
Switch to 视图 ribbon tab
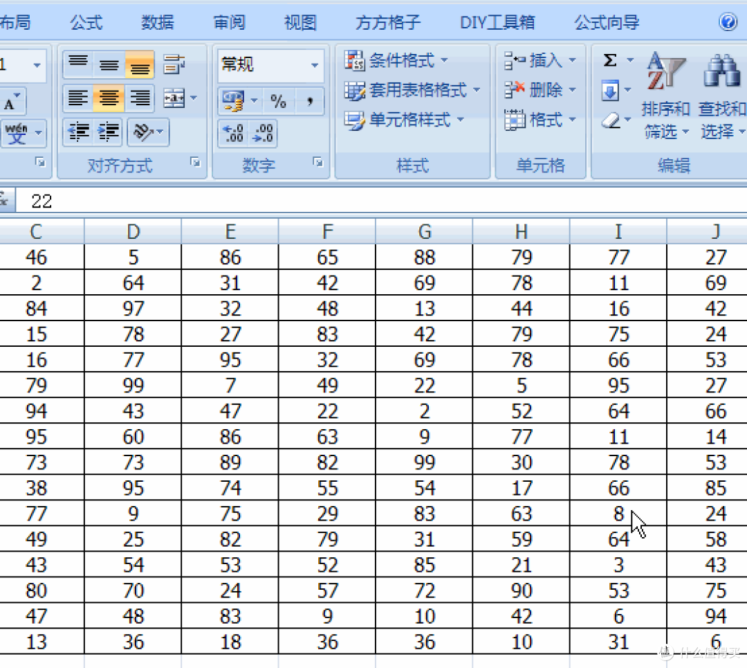tap(301, 22)
